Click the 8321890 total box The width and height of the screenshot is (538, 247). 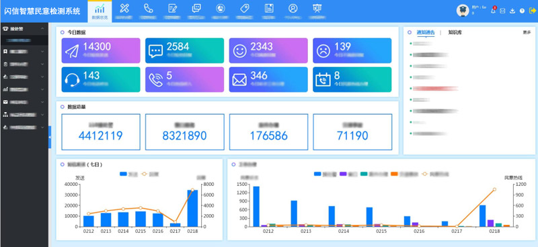pyautogui.click(x=184, y=132)
